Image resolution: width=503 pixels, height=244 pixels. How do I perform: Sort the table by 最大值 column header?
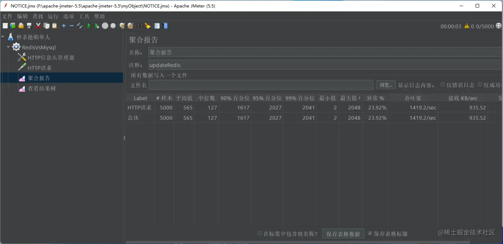tap(350, 98)
